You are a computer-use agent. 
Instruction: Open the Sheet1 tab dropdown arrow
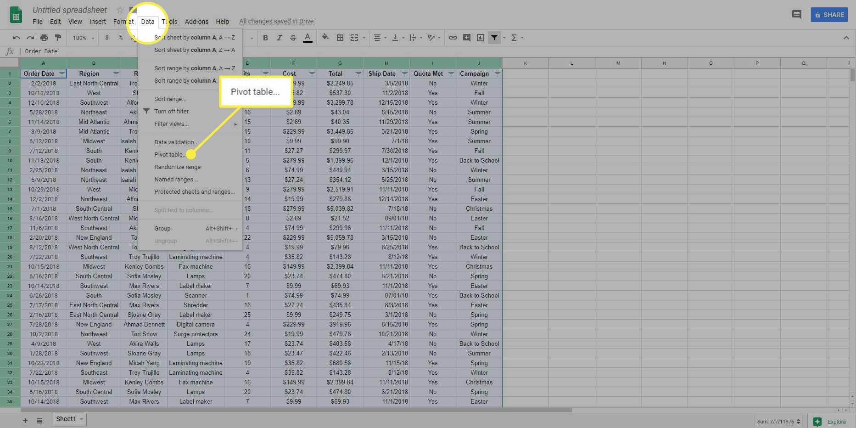[81, 419]
